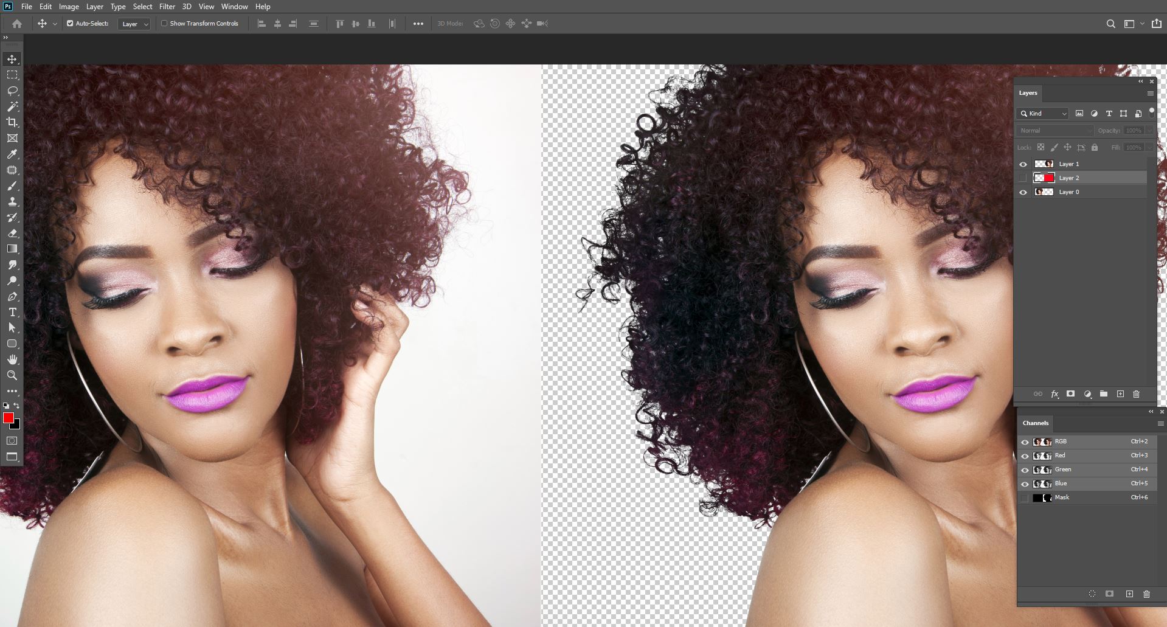
Task: Select the Lasso tool
Action: click(x=12, y=91)
